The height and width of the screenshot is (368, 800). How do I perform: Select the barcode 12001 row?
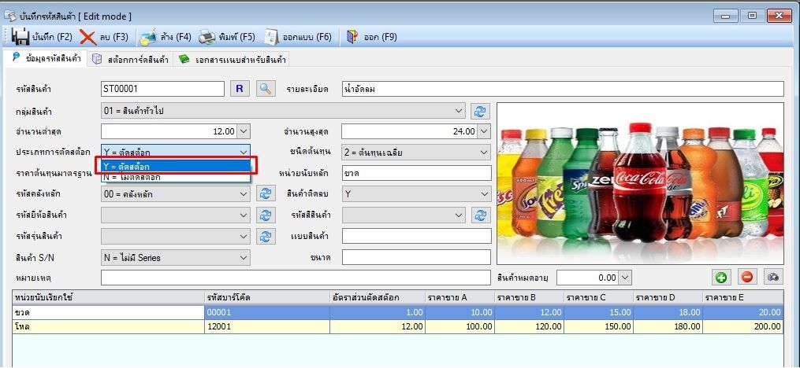397,327
